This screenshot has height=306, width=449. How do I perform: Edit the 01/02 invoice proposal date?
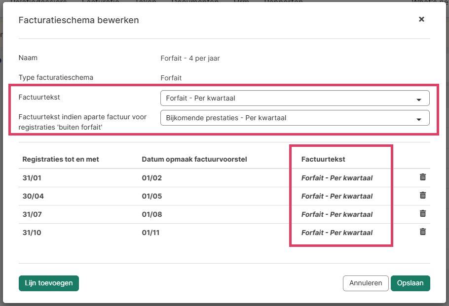click(150, 178)
